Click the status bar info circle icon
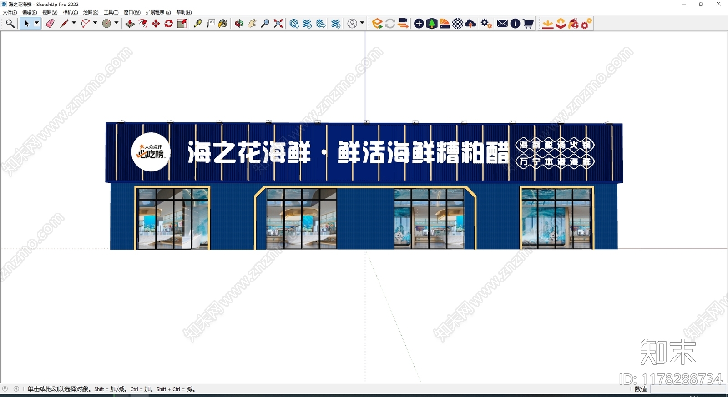Viewport: 728px width, 397px height. click(16, 389)
